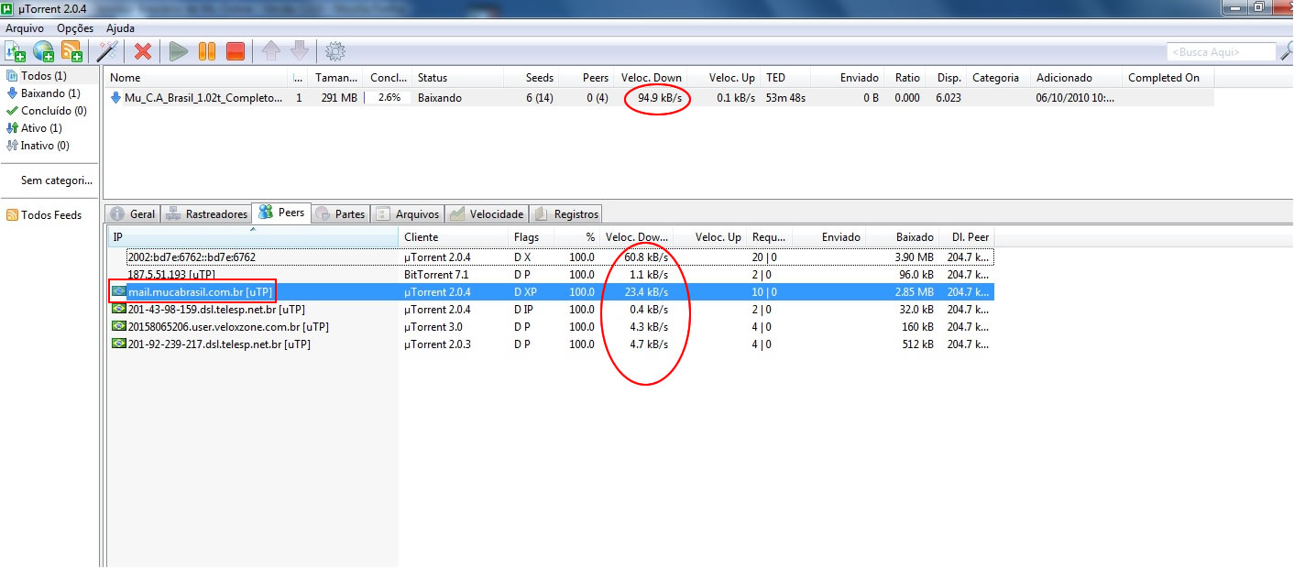
Task: Sort torrents by Seeds column header
Action: pyautogui.click(x=539, y=78)
